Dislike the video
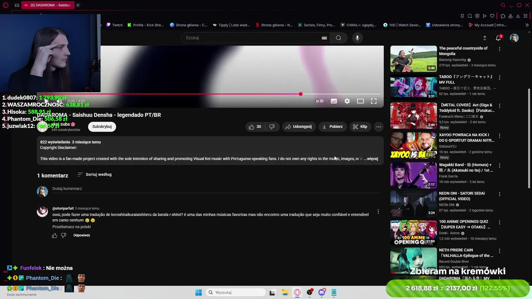 coord(272,127)
